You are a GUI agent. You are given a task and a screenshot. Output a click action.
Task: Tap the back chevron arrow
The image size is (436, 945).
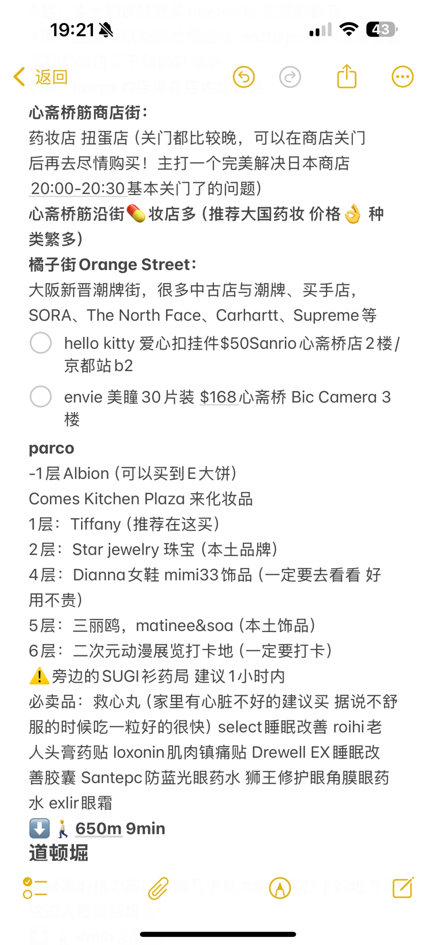19,77
